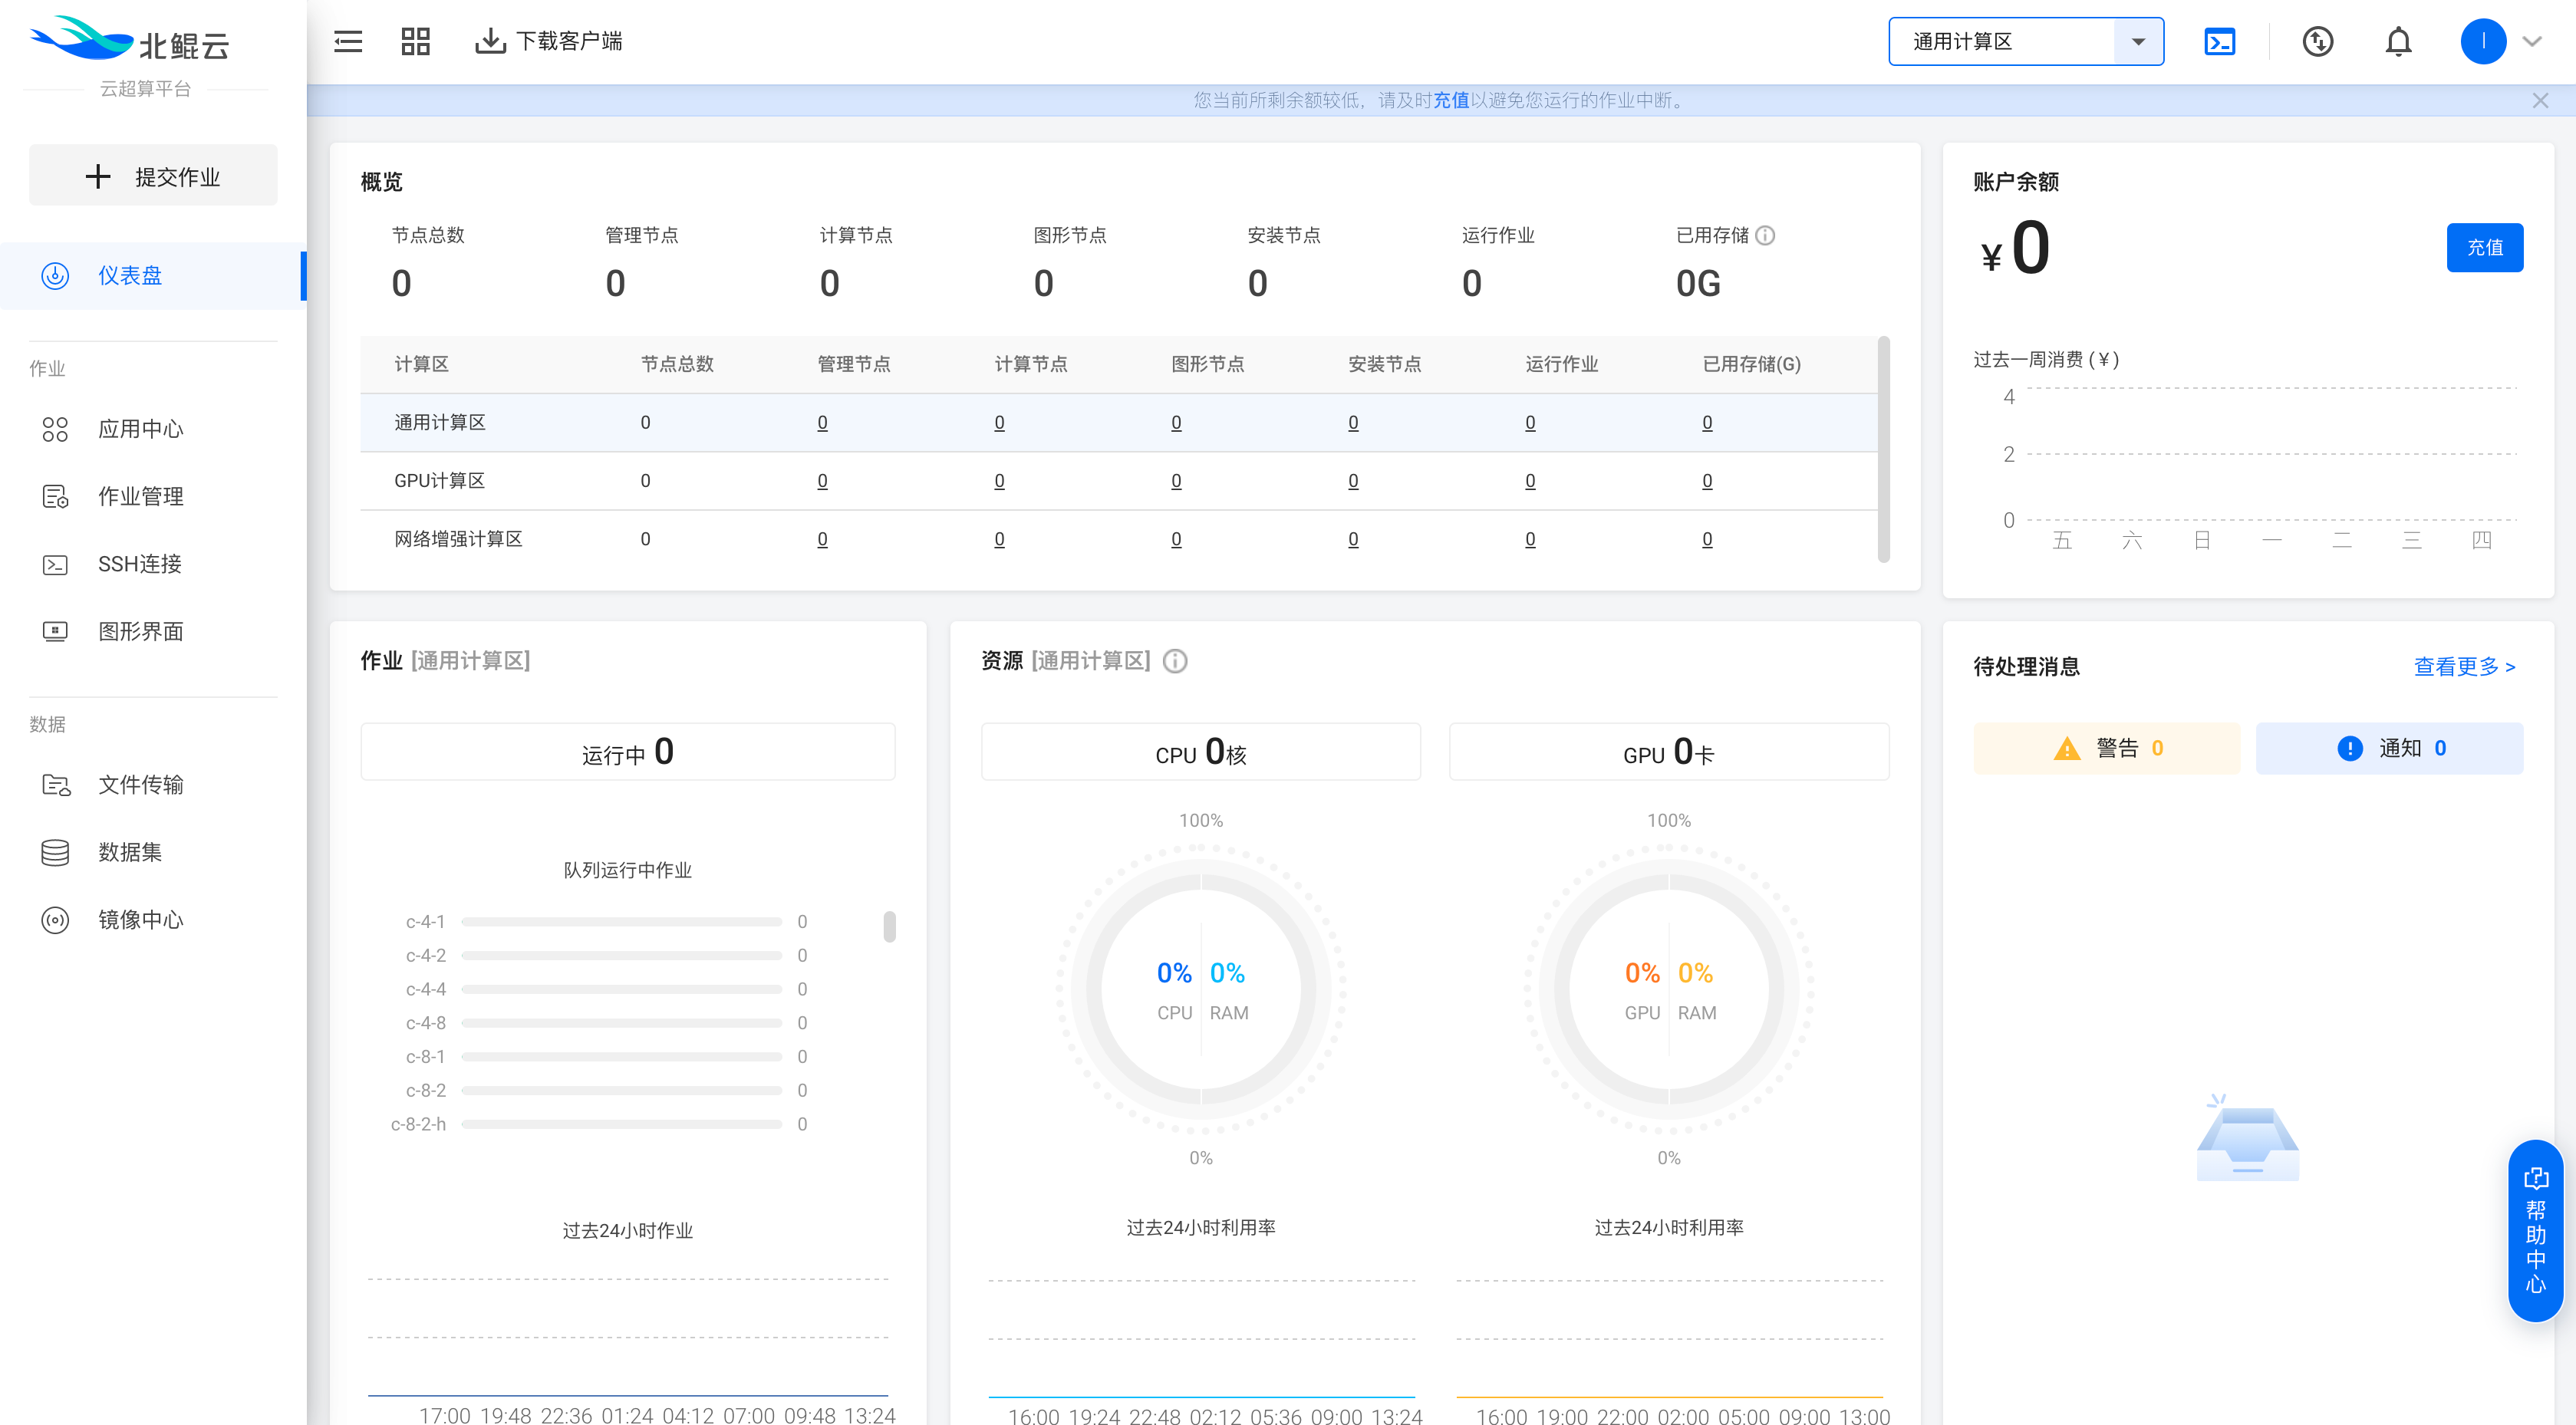Open the notification bell icon
The height and width of the screenshot is (1425, 2576).
(2398, 41)
